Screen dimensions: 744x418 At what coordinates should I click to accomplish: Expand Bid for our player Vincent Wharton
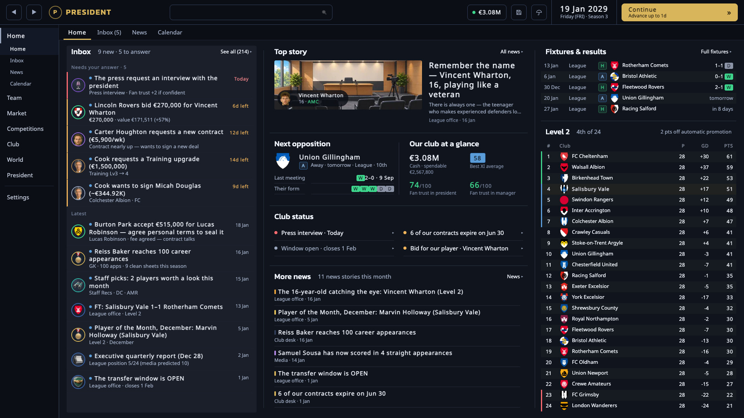click(x=463, y=248)
